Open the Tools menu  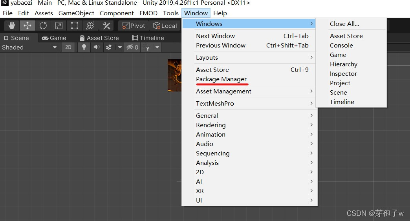point(171,13)
